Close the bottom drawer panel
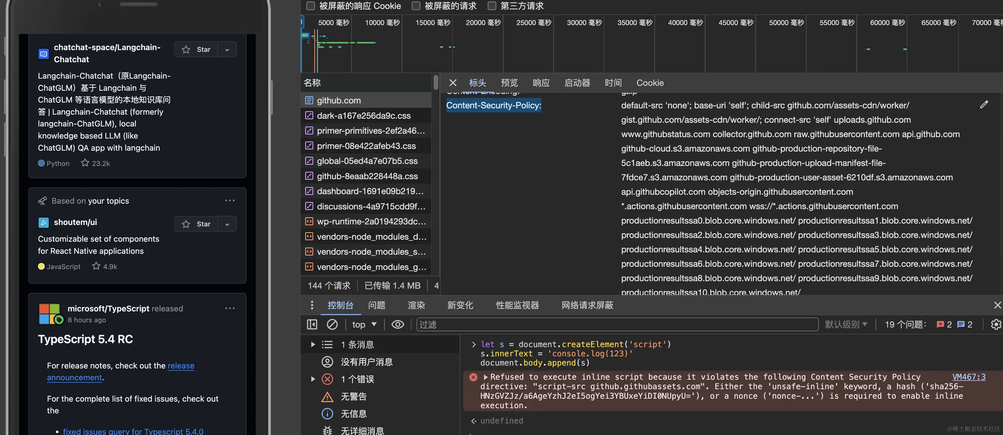This screenshot has width=1003, height=435. pos(997,305)
